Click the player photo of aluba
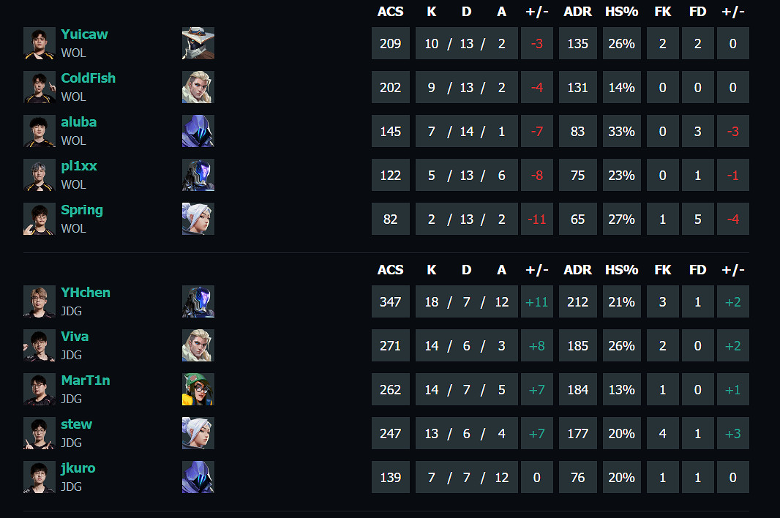The image size is (780, 518). (x=40, y=131)
